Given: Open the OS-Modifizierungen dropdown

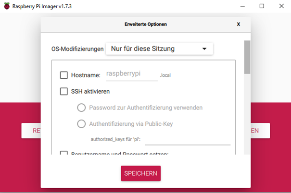Looking at the screenshot, I should (x=159, y=48).
